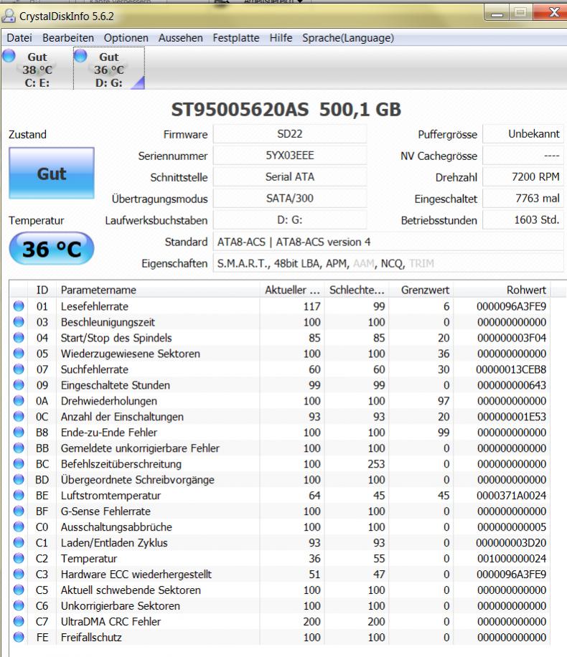Click the Übertragungsmodus field SATA/300
This screenshot has width=567, height=657.
[x=290, y=198]
